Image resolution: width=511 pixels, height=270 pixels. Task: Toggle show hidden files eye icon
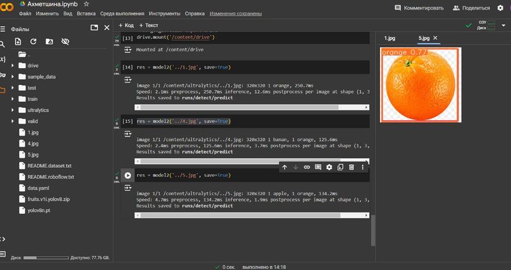[65, 41]
